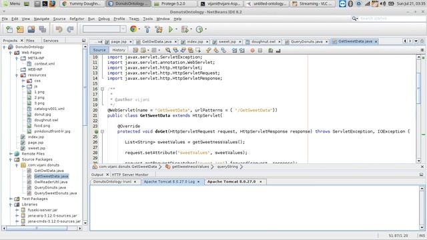Toggle Rectangular Selection mode
This screenshot has width=427, height=240.
(198, 51)
